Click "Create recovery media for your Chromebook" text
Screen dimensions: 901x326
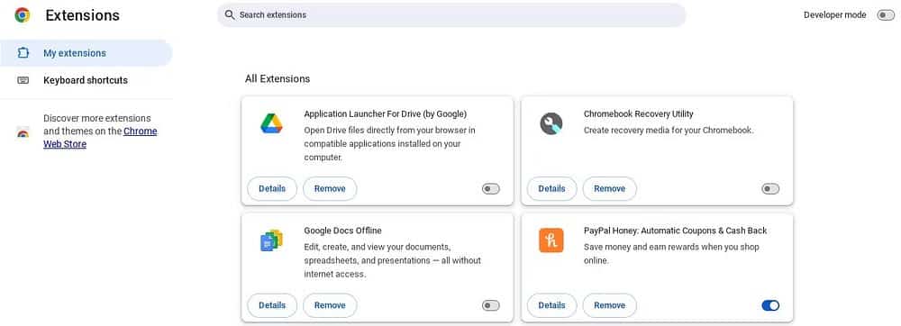[x=669, y=131]
